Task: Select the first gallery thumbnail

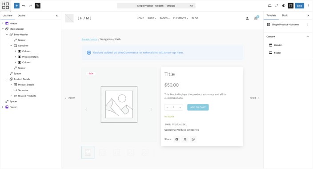Action: [x=88, y=153]
